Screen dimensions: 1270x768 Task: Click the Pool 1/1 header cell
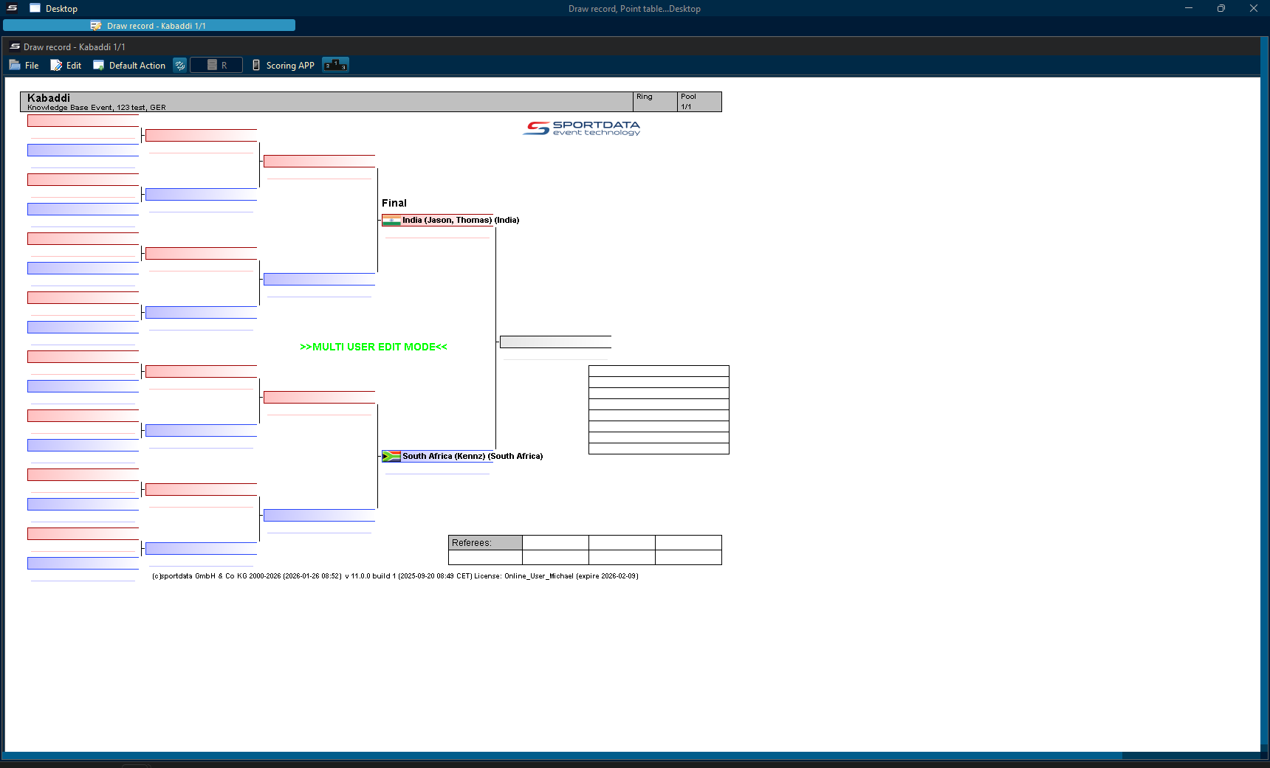coord(698,102)
